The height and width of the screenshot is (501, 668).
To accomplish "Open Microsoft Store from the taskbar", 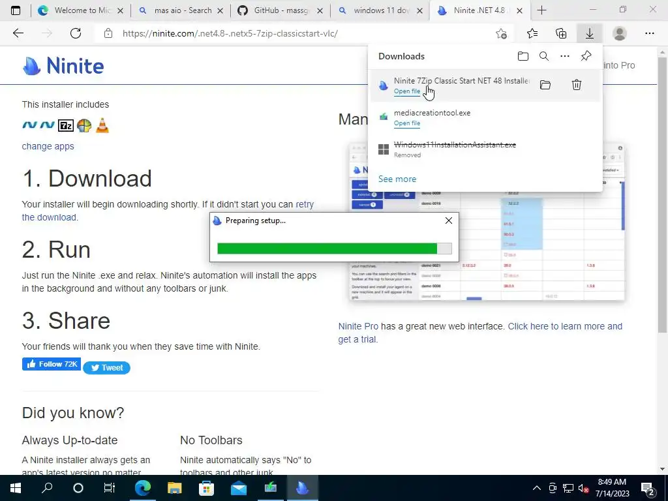I will point(206,488).
